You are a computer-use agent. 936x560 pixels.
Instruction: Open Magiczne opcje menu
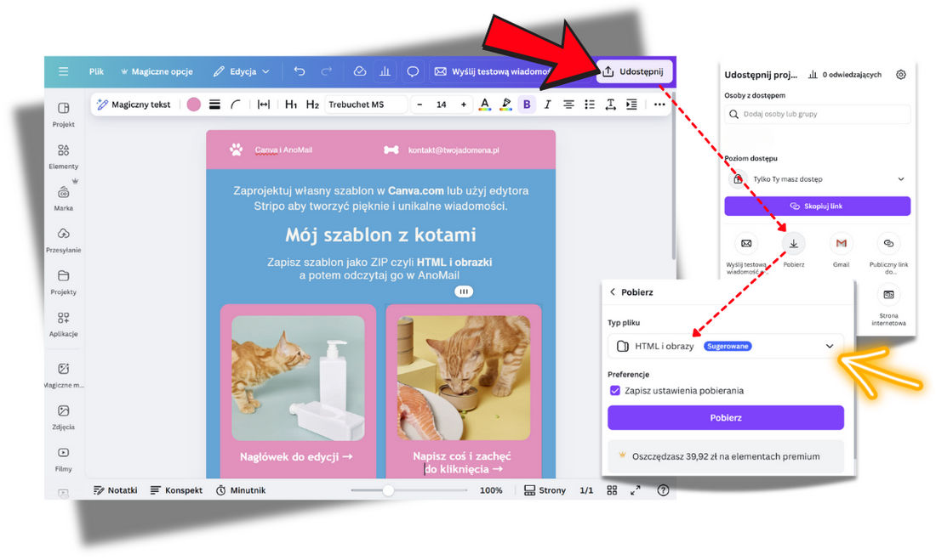point(157,71)
